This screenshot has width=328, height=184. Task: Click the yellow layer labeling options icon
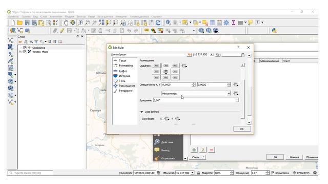click(x=146, y=31)
